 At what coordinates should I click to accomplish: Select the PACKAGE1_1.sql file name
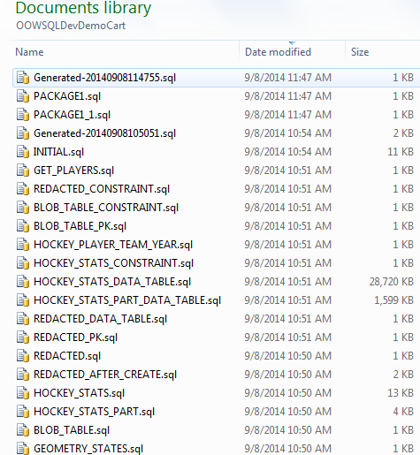[x=72, y=115]
